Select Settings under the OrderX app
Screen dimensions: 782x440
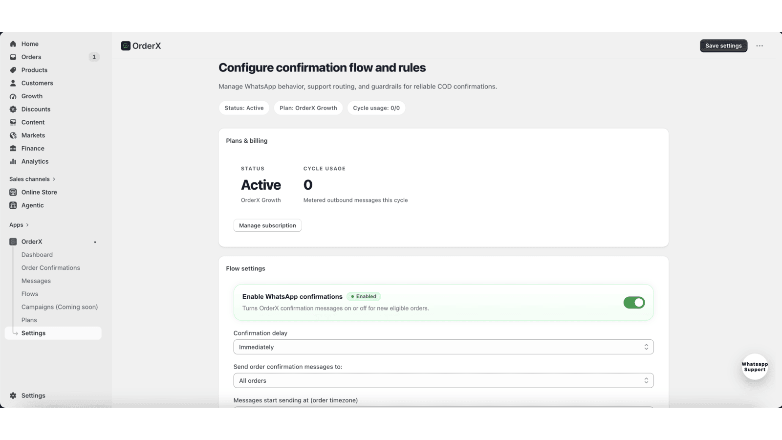pyautogui.click(x=53, y=333)
